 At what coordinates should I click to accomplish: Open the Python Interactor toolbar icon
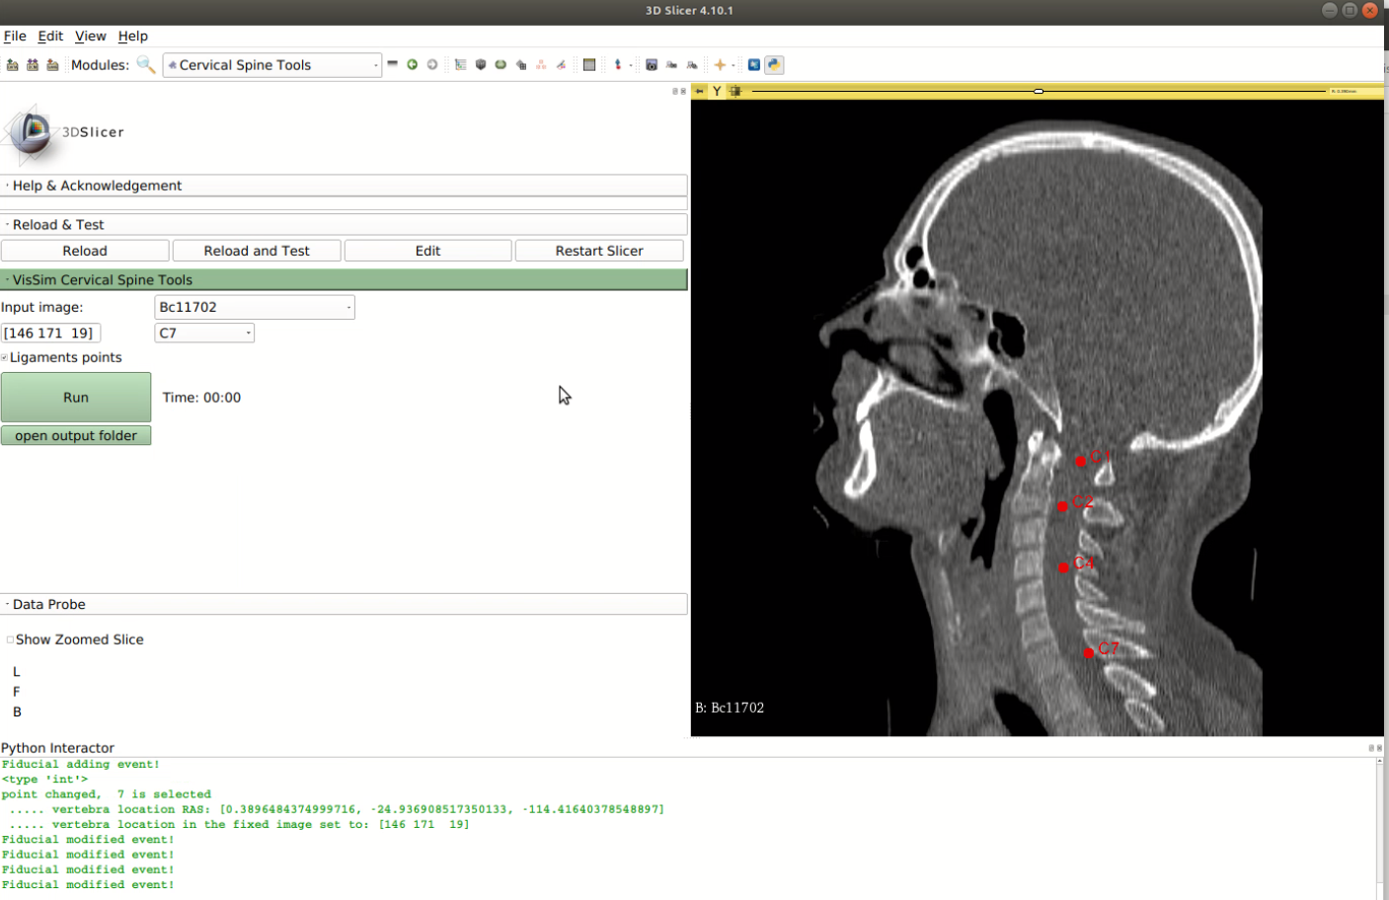774,65
